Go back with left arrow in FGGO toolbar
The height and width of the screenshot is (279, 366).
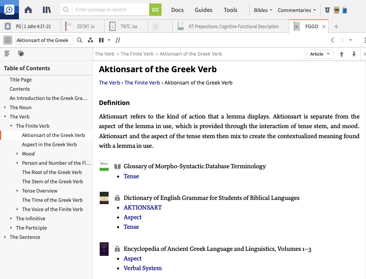(332, 40)
